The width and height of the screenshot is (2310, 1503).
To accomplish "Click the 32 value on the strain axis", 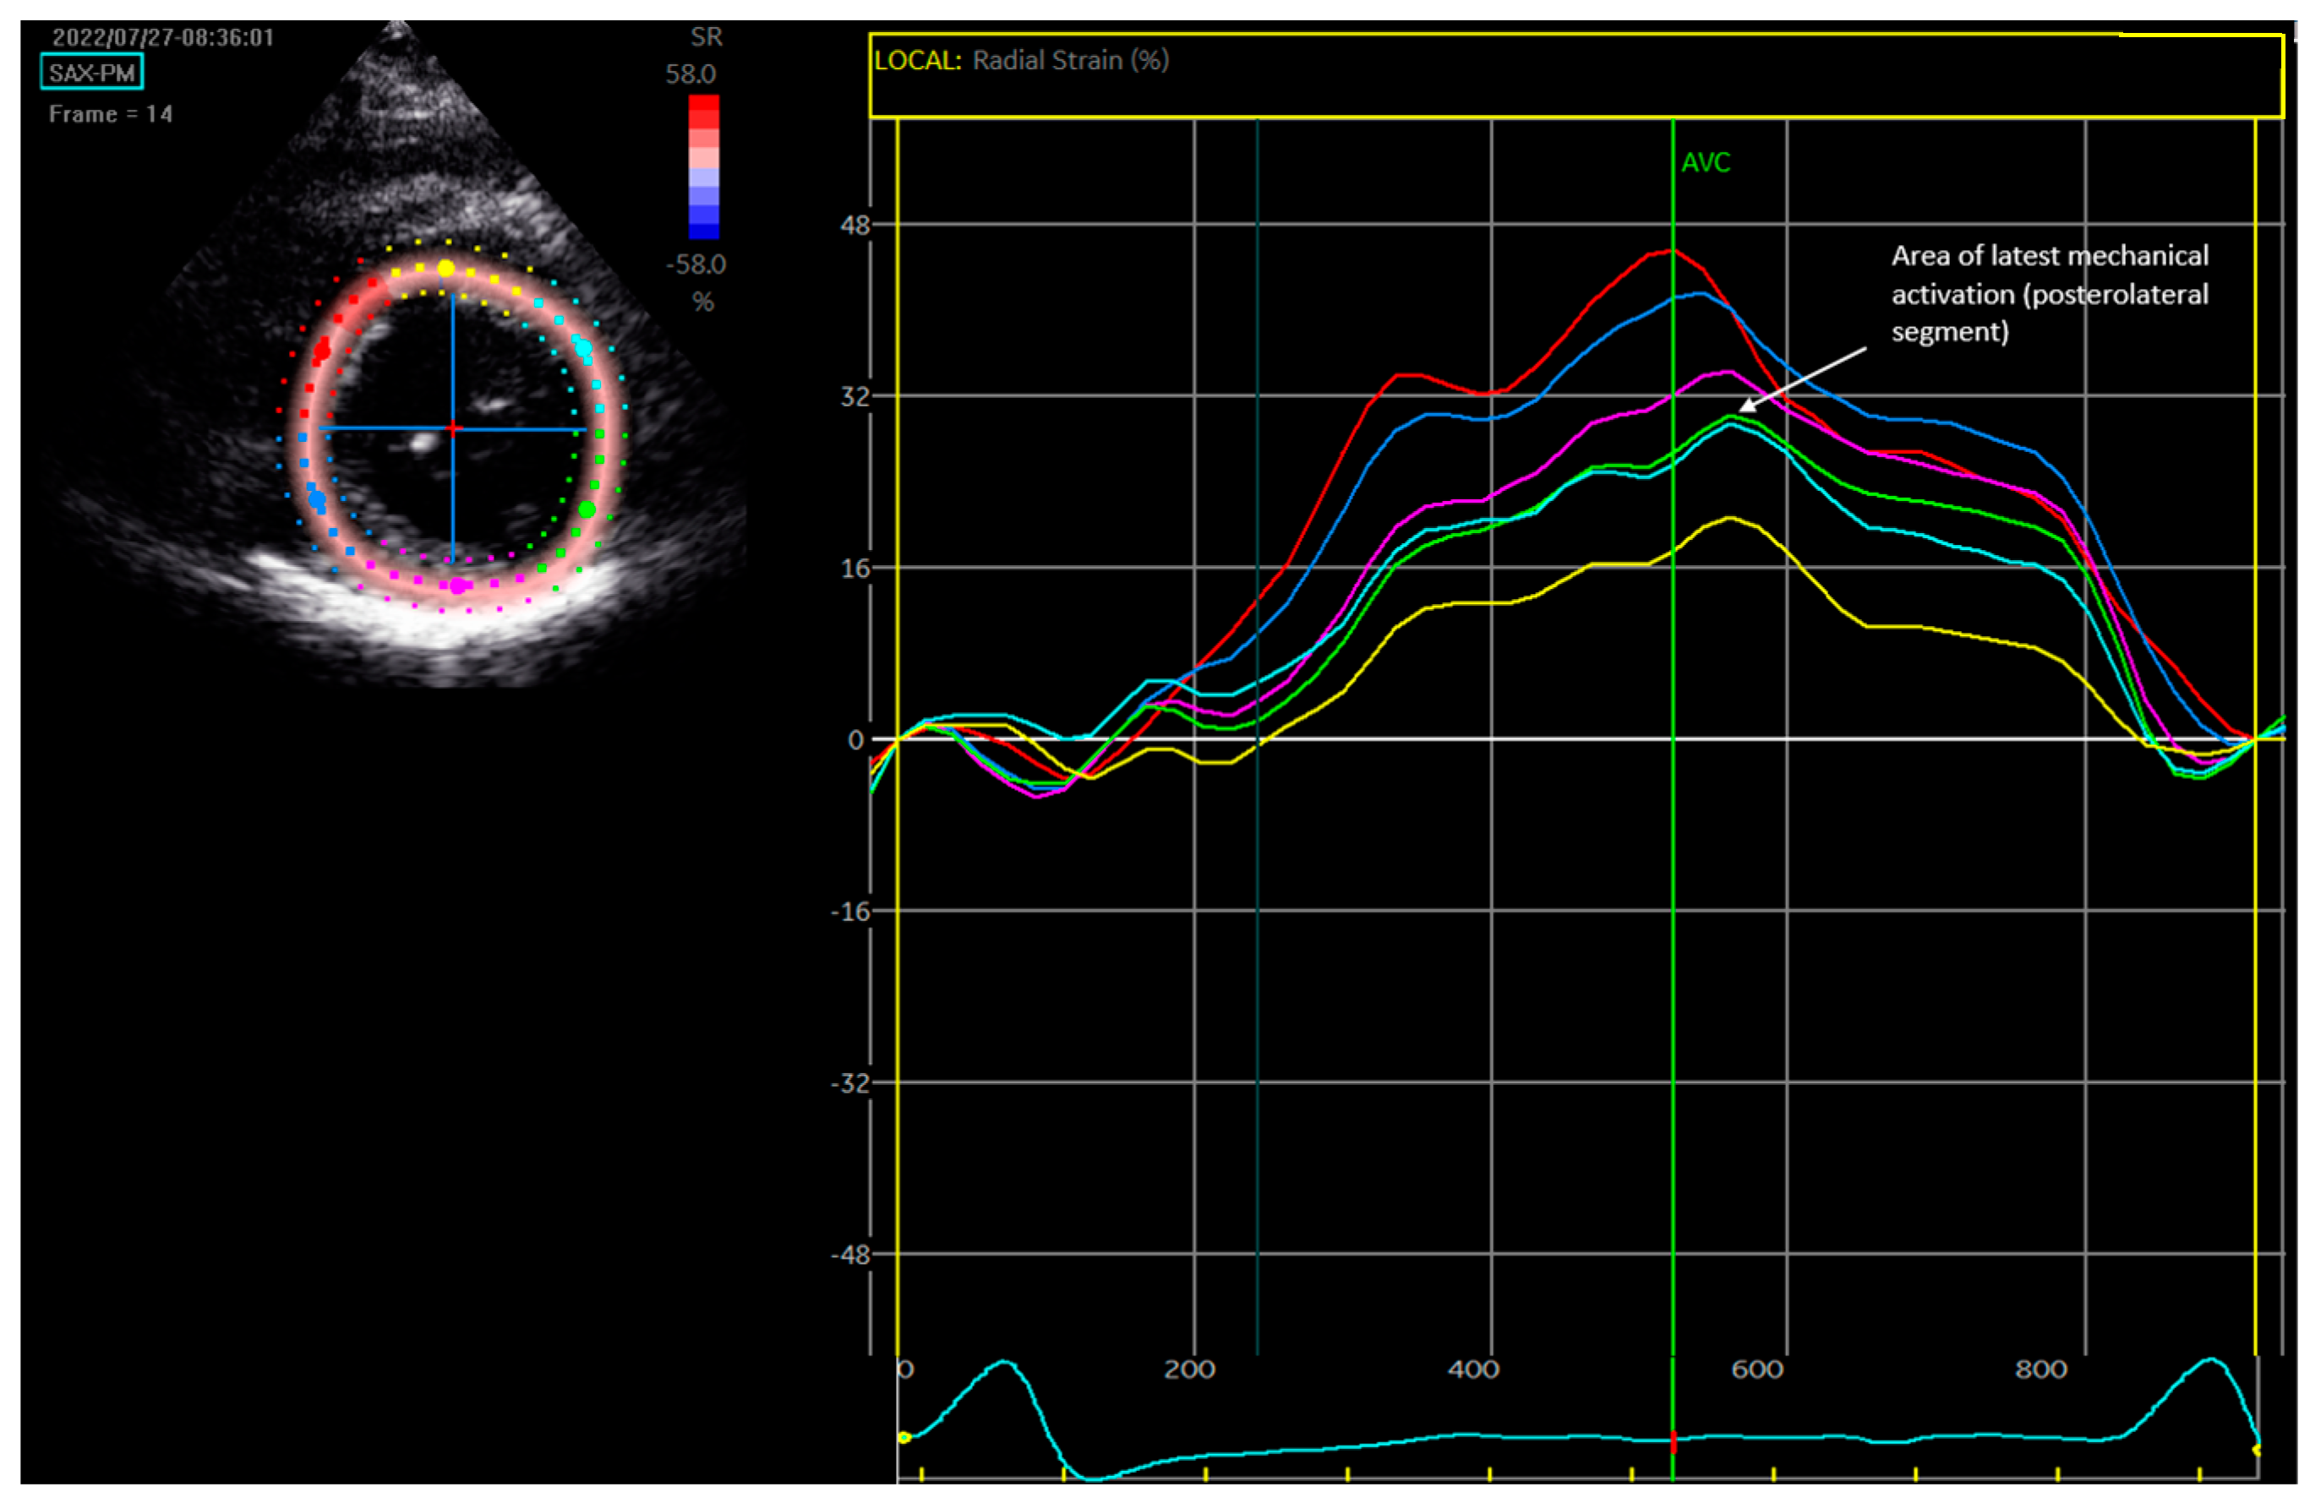I will click(855, 397).
